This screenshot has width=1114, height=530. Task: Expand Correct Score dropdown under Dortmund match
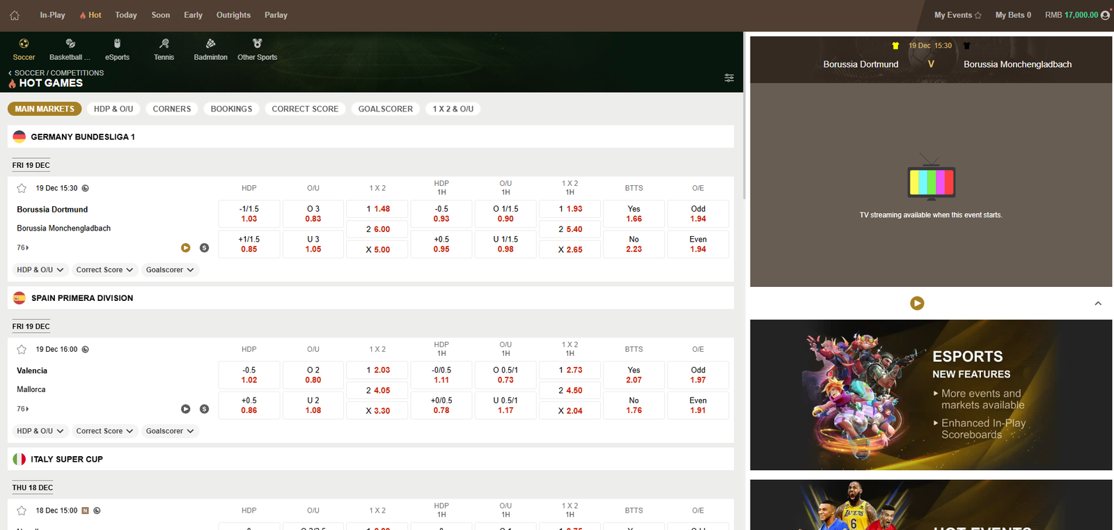pos(104,270)
